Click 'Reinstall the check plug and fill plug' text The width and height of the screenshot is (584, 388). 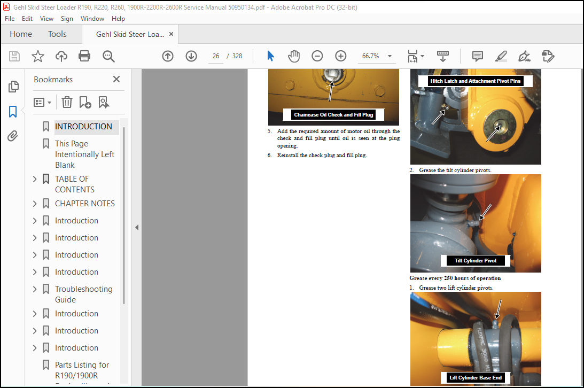[322, 156]
